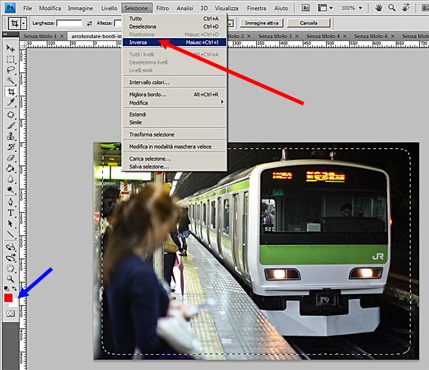
Task: Click the Larghezza input field
Action: click(x=69, y=23)
